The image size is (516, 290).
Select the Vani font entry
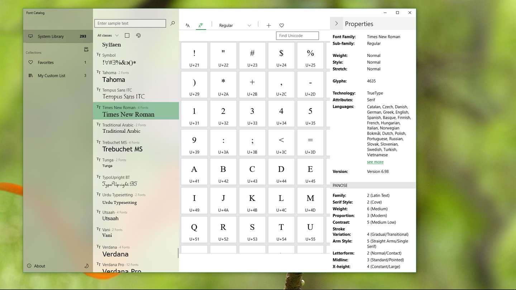[136, 233]
